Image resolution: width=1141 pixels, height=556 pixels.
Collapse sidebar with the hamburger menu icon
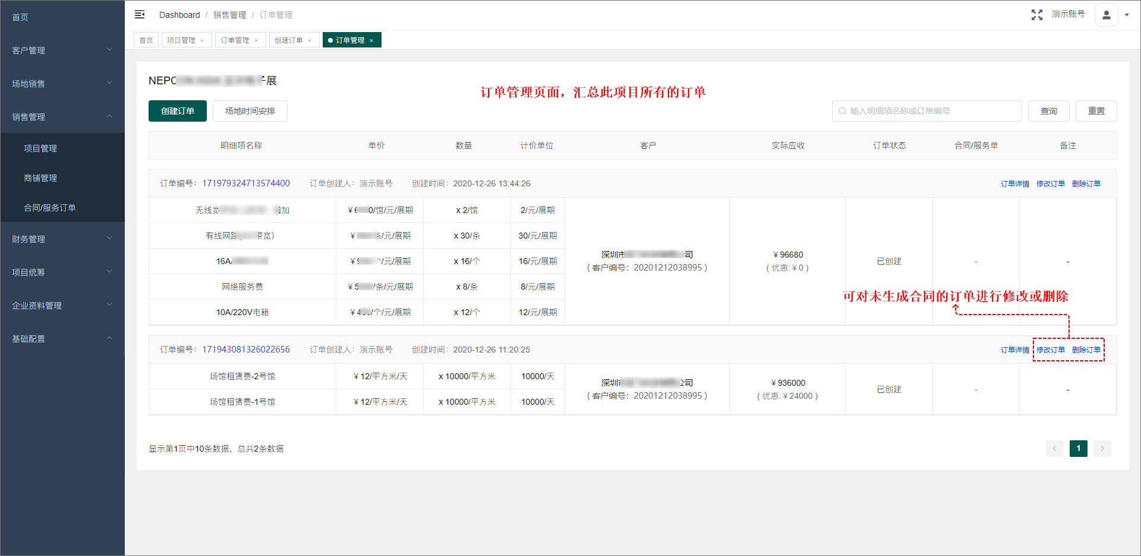(140, 14)
